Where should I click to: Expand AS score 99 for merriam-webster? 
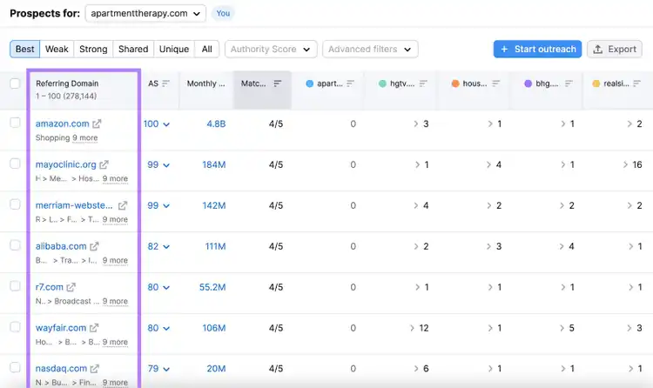pos(158,205)
